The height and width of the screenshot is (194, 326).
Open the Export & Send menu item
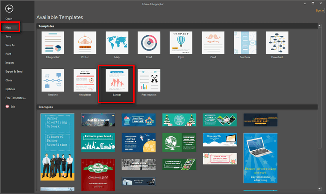15,71
